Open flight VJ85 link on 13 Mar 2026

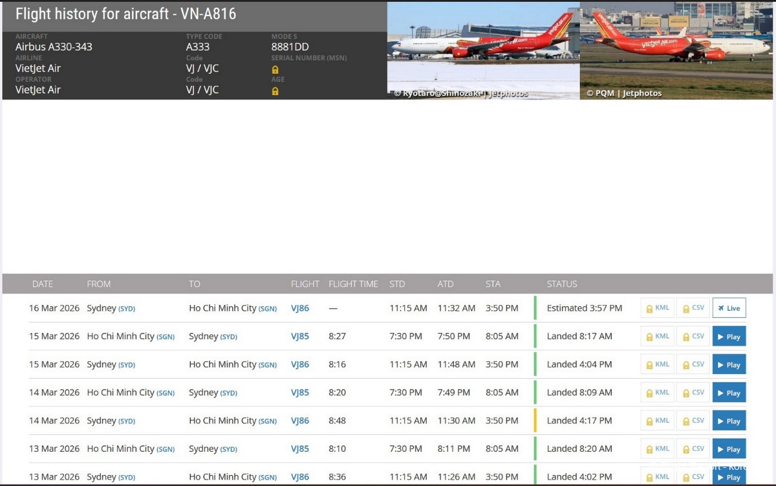pos(300,449)
